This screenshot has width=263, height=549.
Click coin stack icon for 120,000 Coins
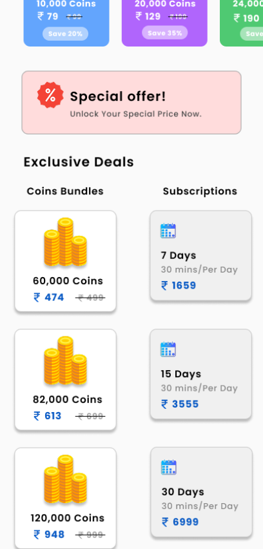tap(65, 479)
